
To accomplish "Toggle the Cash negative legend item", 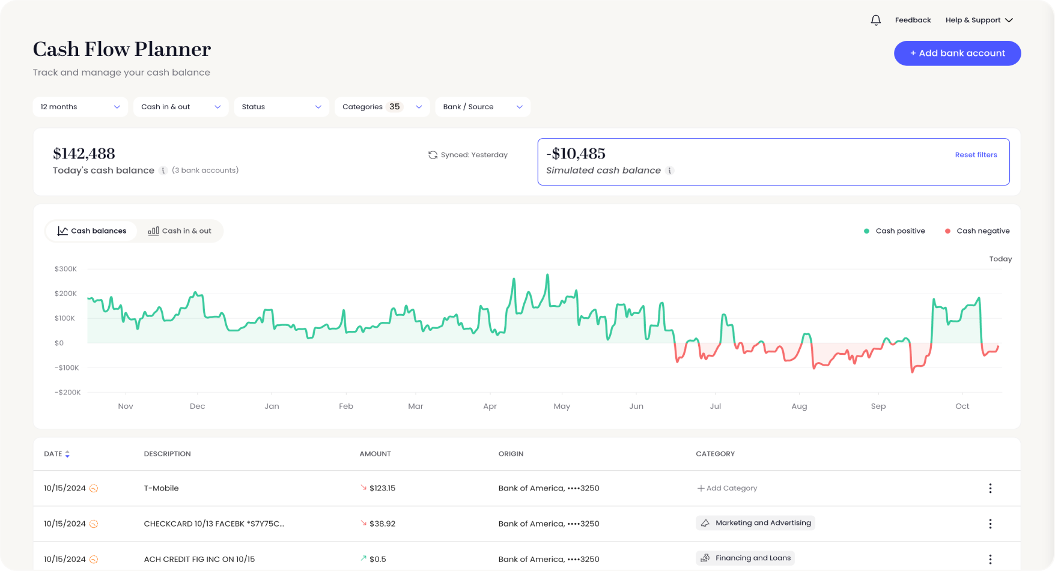I will pyautogui.click(x=977, y=231).
